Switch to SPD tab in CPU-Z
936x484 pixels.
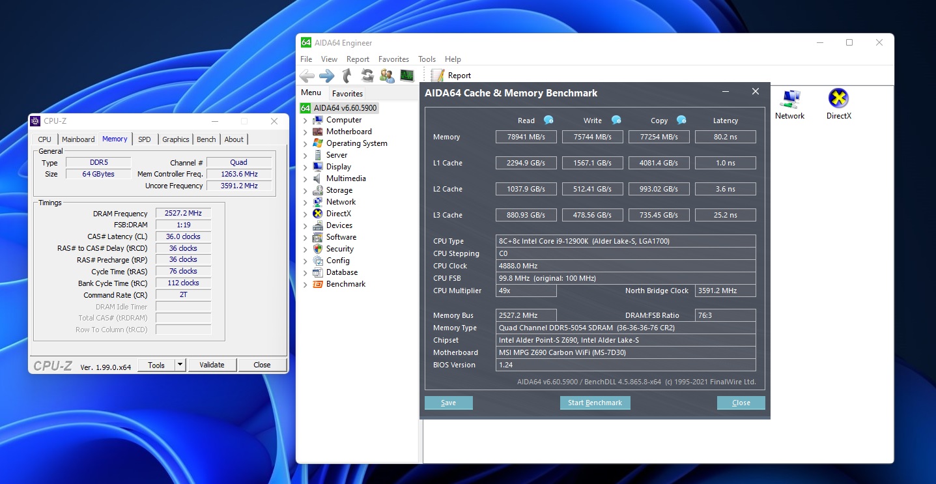point(145,139)
